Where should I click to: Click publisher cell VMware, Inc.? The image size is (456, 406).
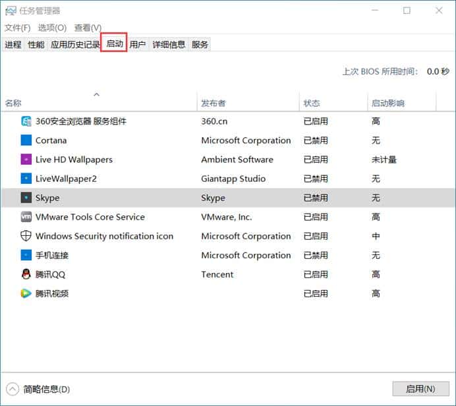(227, 217)
